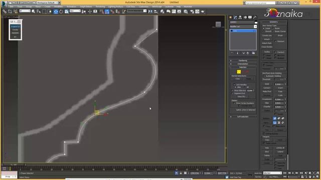The height and width of the screenshot is (180, 321).
Task: Select the Select and Rotate tool
Action: pos(61,11)
